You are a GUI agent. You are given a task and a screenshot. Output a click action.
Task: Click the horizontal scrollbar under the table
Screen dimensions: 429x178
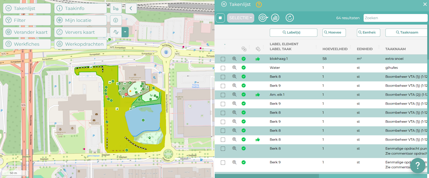(266, 176)
